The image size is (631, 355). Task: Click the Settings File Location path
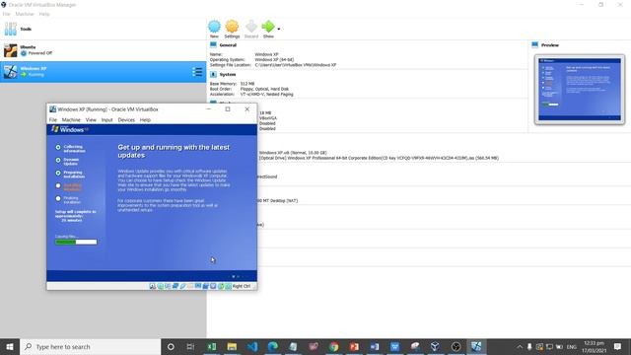click(x=296, y=65)
